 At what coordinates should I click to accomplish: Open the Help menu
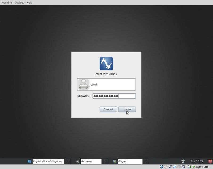click(x=29, y=3)
